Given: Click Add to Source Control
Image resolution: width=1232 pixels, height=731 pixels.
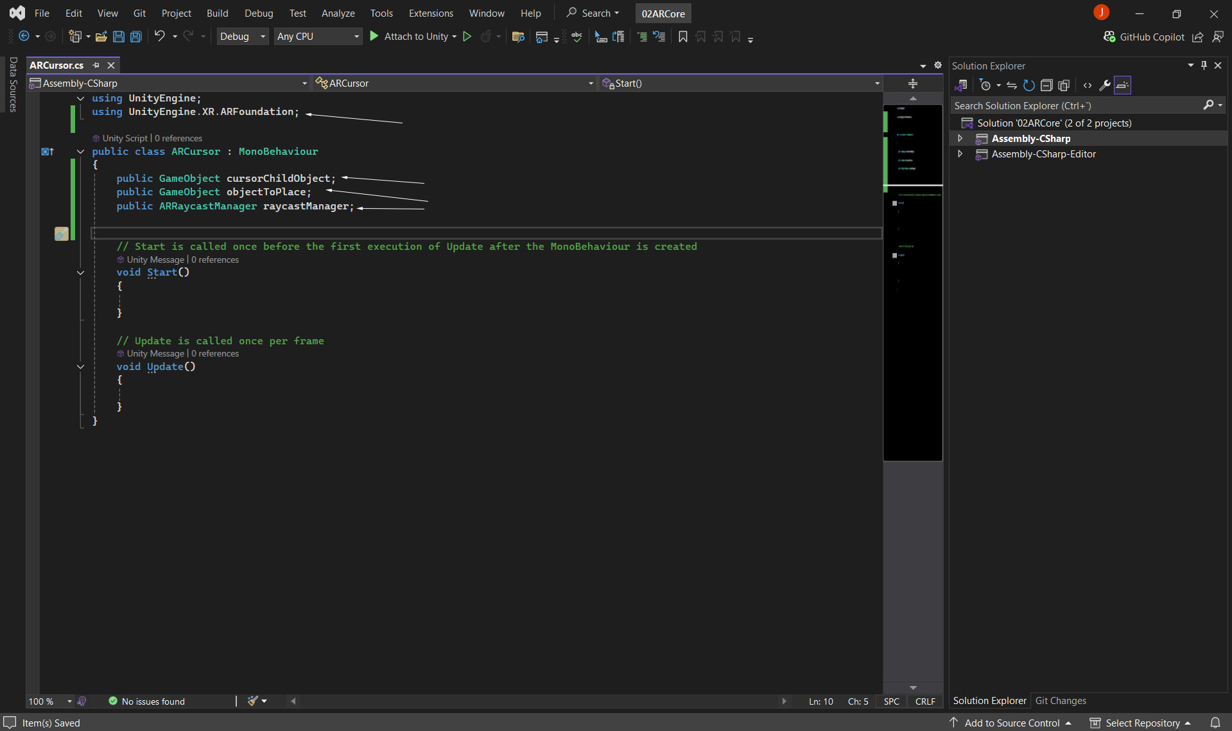Looking at the screenshot, I should point(1012,723).
